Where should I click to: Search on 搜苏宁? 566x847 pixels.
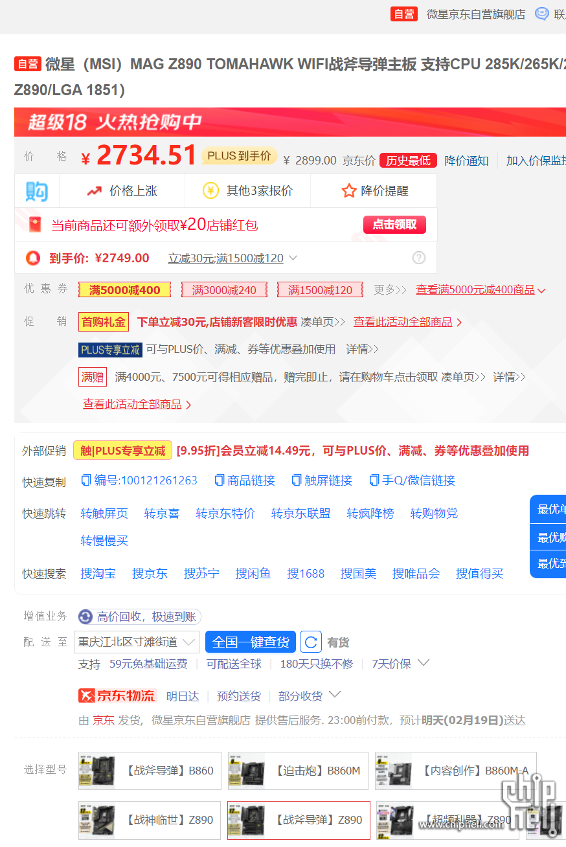[201, 574]
